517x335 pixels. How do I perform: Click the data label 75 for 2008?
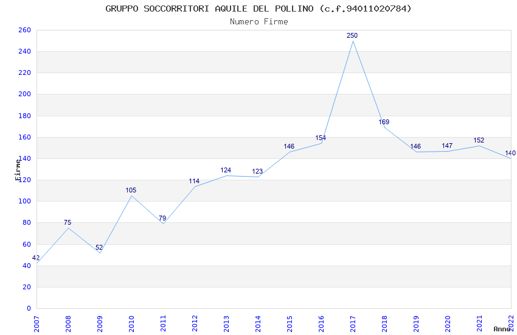68,222
